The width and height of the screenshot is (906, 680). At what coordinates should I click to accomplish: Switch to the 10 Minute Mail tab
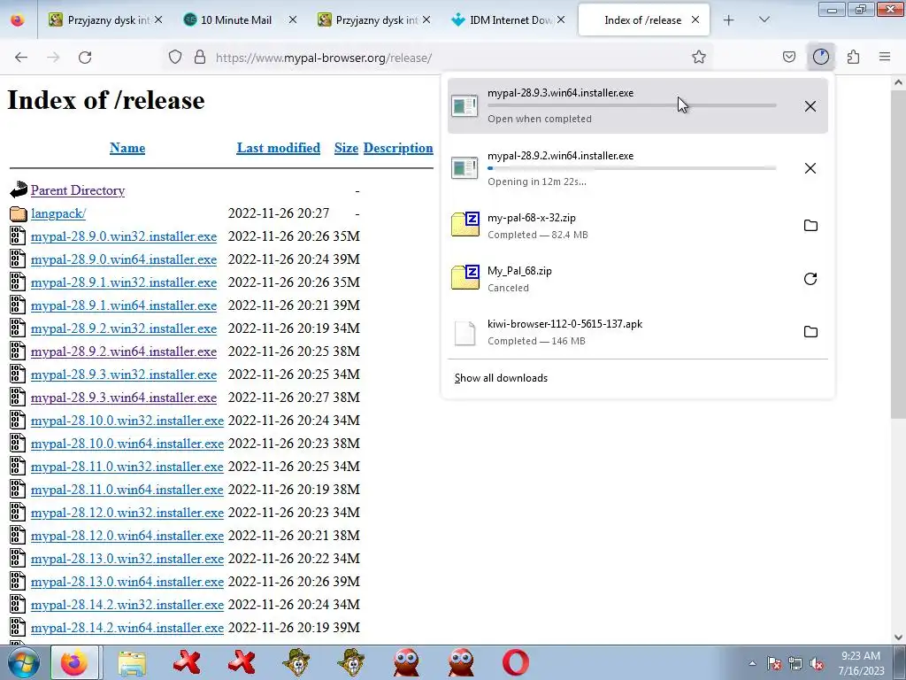pos(235,19)
